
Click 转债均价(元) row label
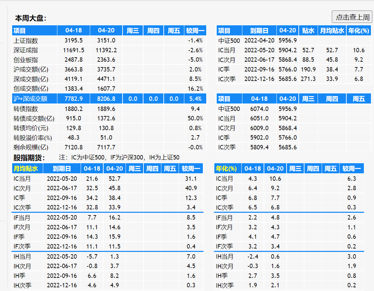point(31,128)
